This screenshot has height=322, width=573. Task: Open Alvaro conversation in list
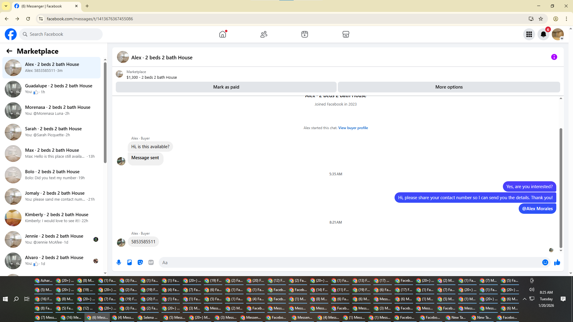tap(52, 261)
